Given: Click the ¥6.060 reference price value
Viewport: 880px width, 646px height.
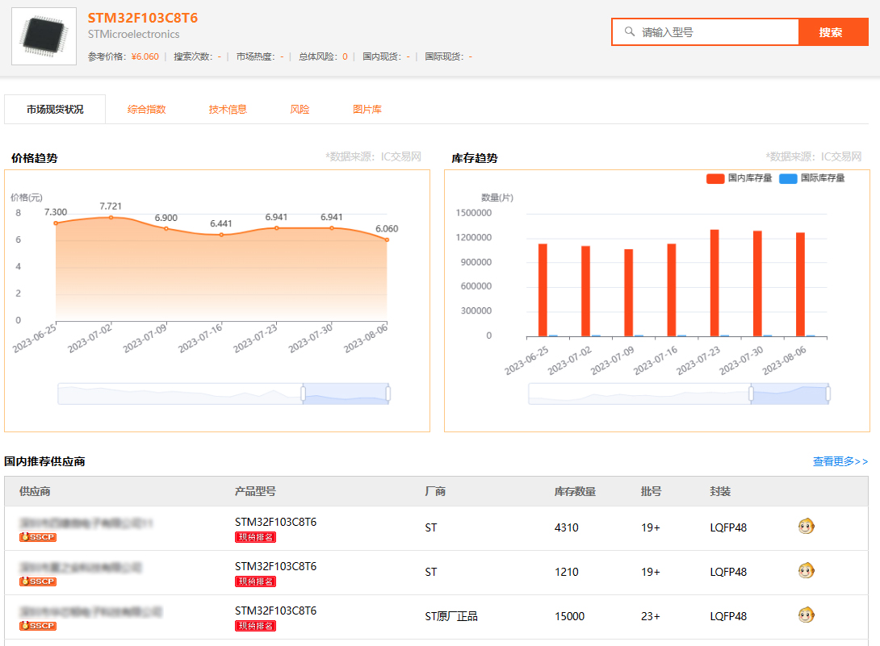Looking at the screenshot, I should (145, 56).
